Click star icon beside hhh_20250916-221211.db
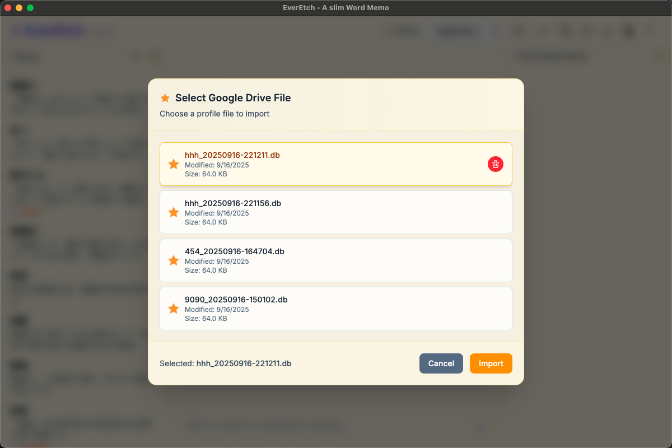 [x=174, y=164]
